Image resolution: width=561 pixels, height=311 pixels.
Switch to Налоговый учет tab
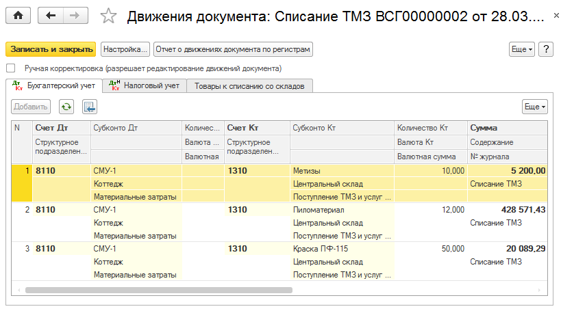coord(145,85)
